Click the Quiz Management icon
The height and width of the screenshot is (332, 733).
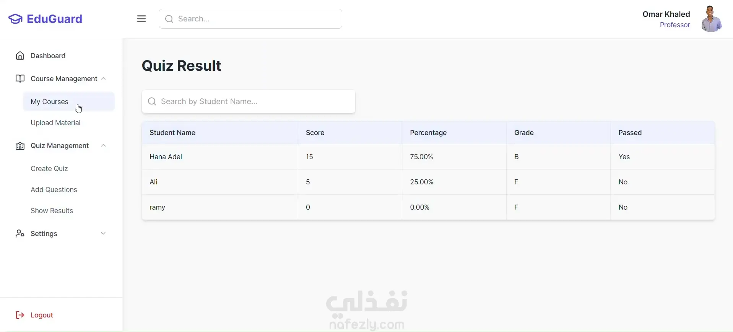tap(20, 146)
